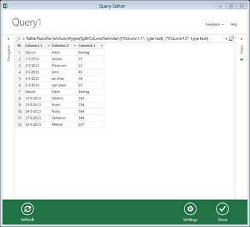The image size is (250, 227).
Task: Click the cell '344'
Action: click(91, 118)
